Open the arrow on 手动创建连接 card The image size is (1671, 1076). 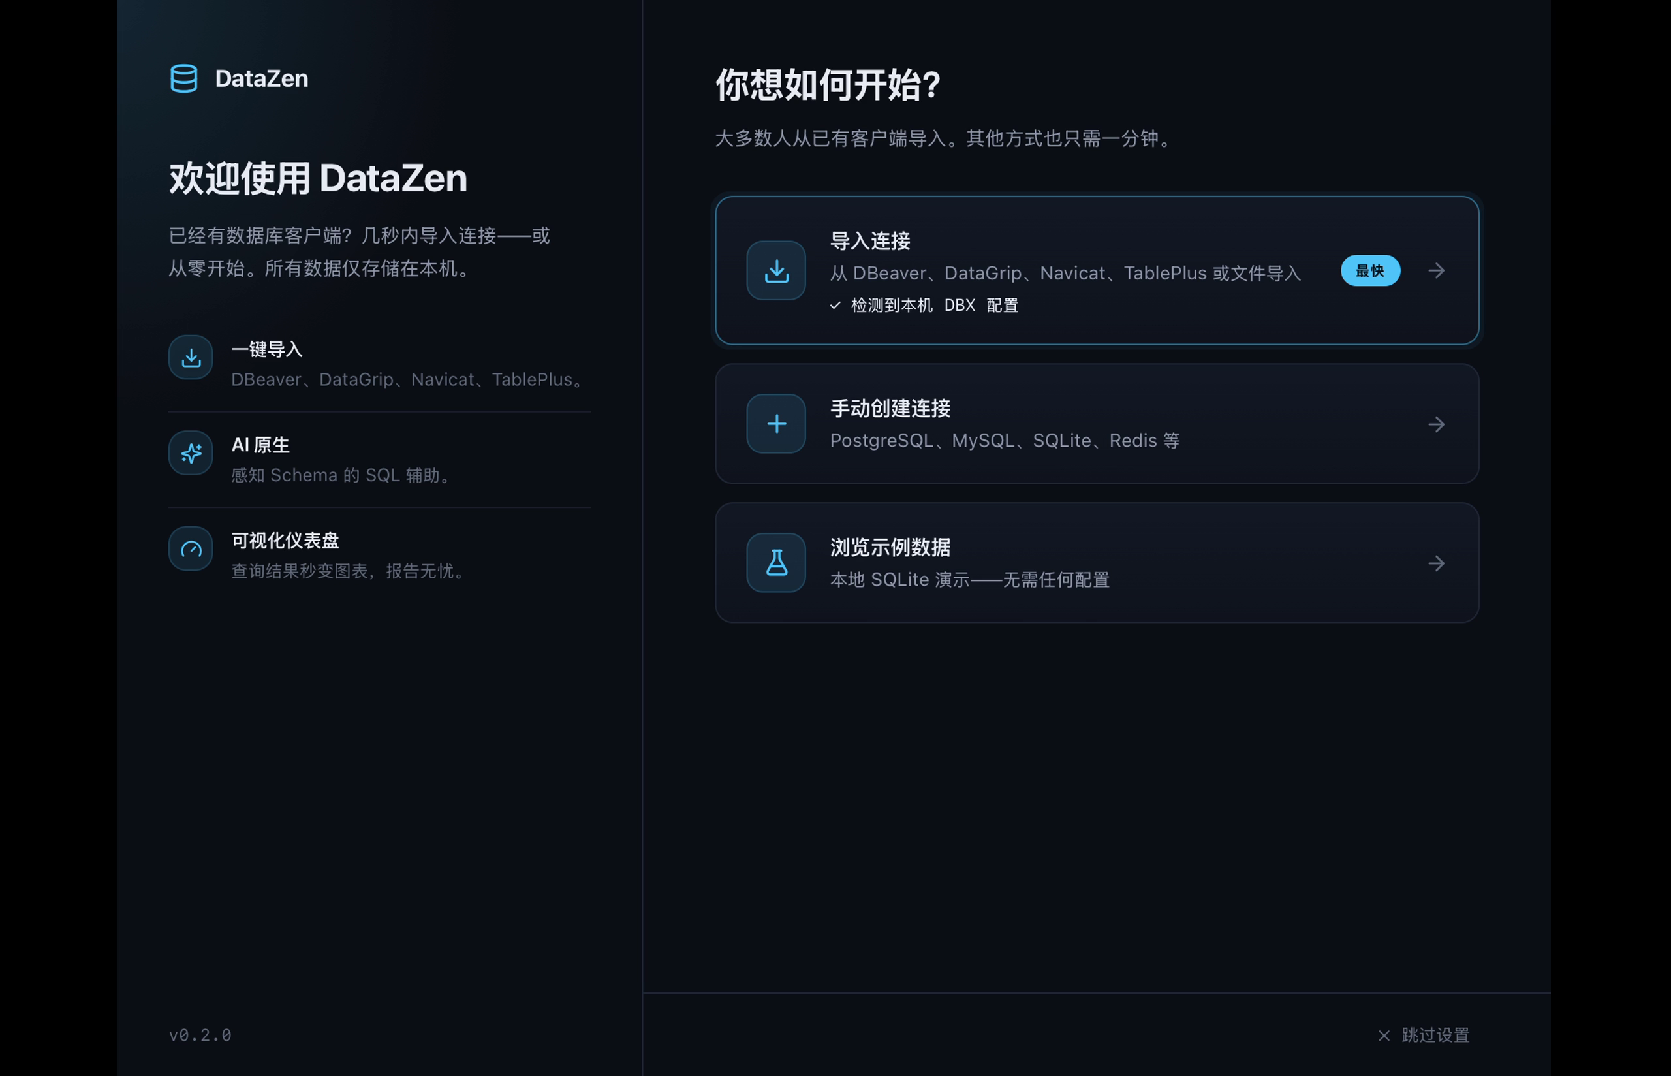[x=1435, y=424]
